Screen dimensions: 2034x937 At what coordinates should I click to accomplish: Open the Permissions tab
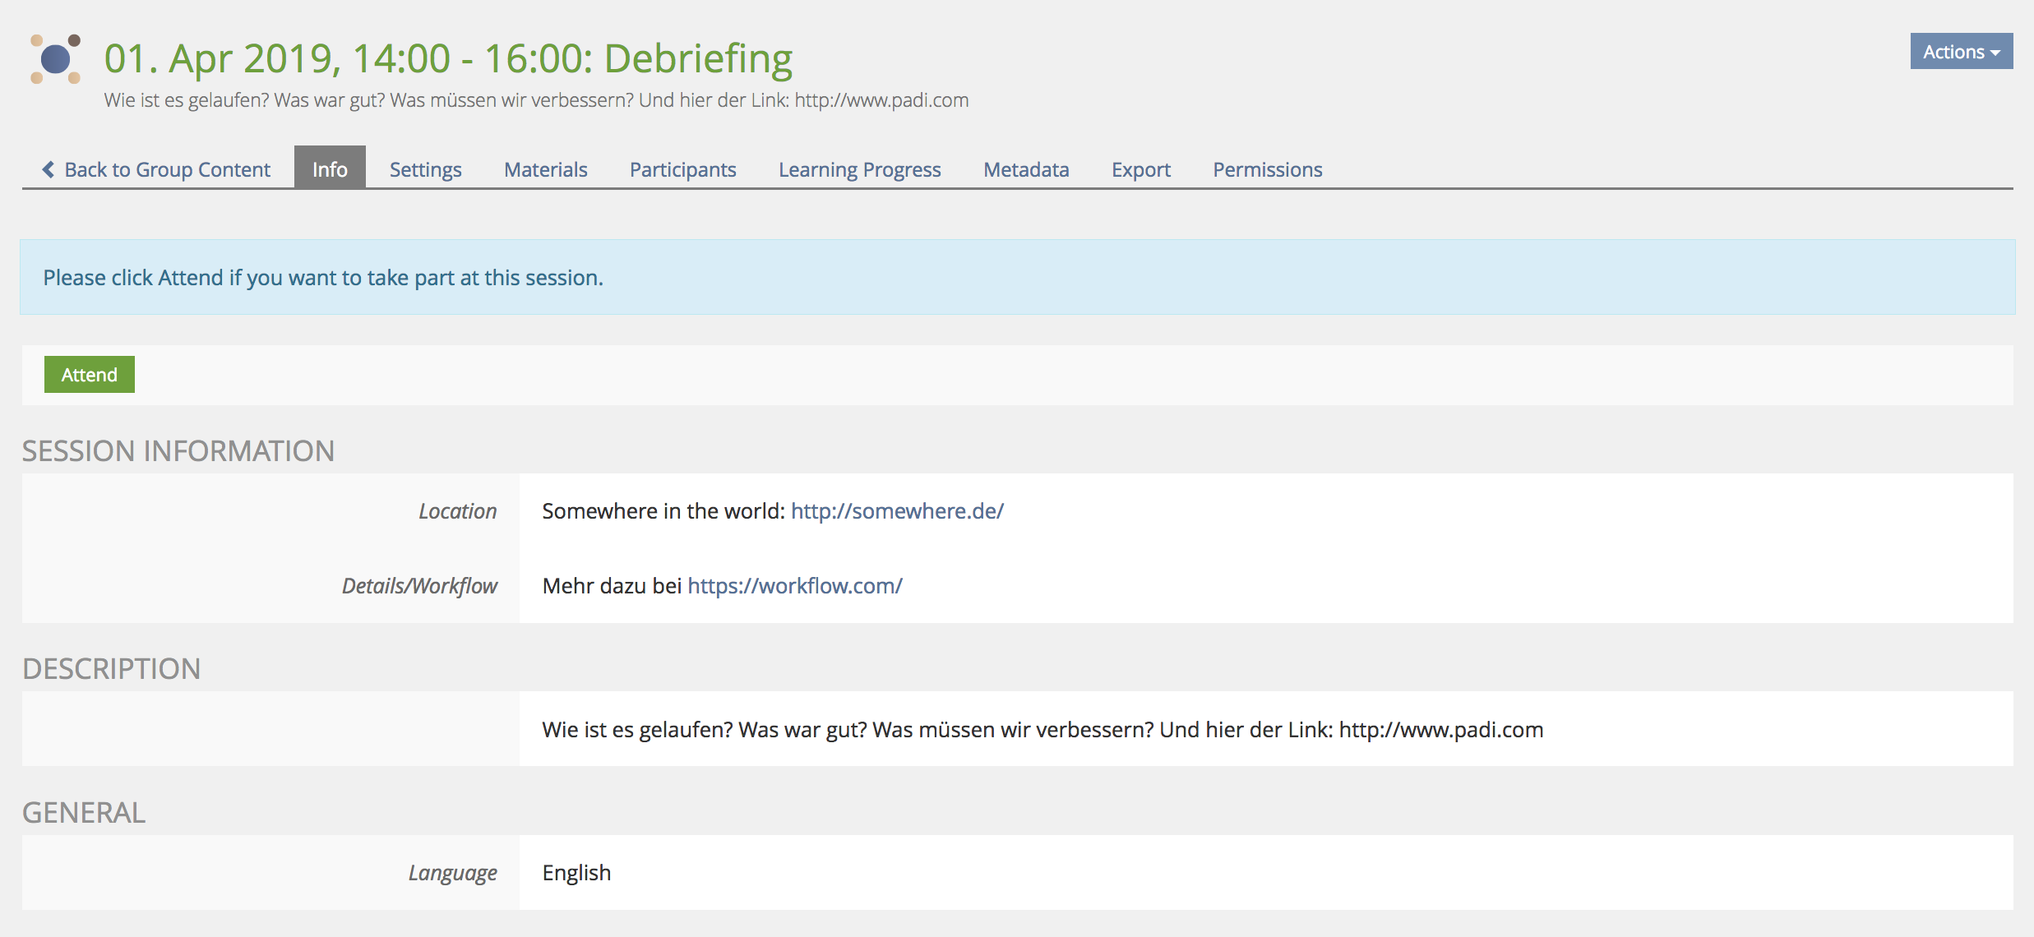click(1267, 169)
